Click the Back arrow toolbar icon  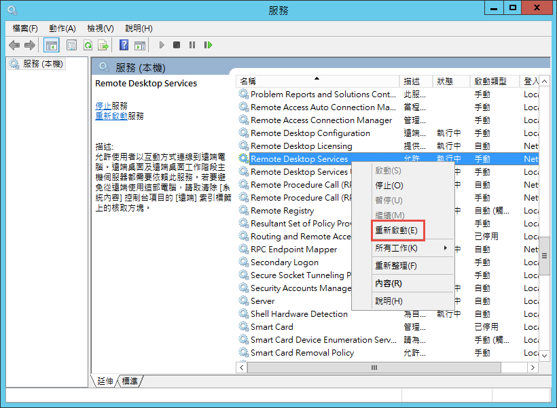click(14, 45)
